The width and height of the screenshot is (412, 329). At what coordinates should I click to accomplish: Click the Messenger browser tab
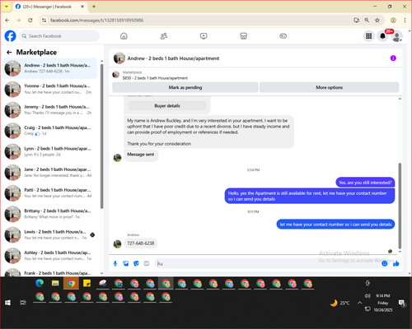pyautogui.click(x=50, y=7)
